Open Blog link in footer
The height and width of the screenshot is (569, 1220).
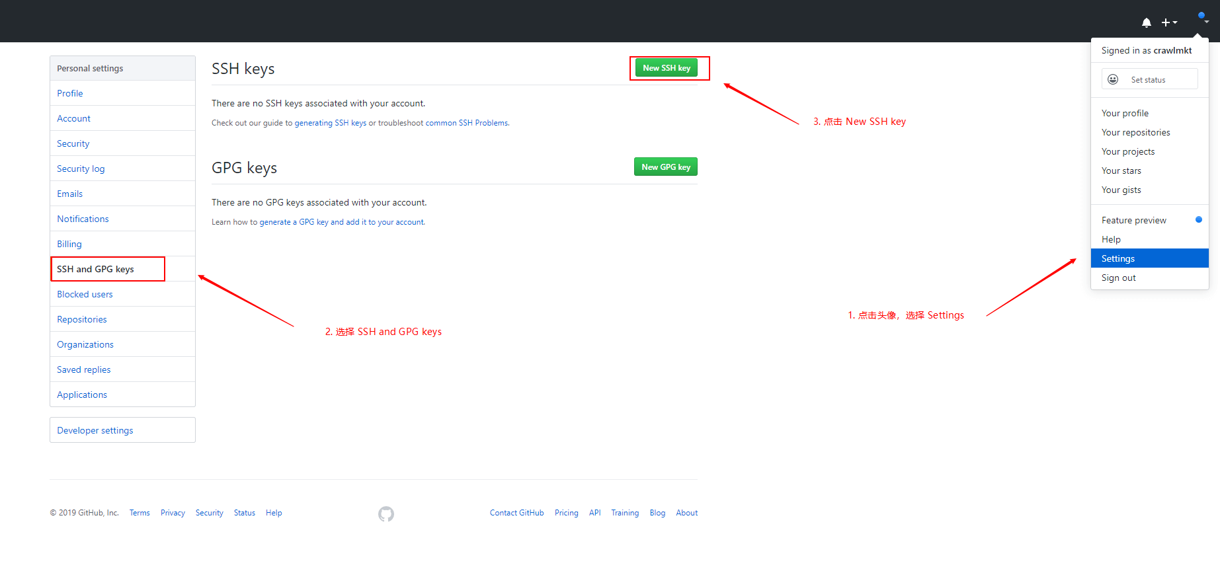(x=657, y=513)
